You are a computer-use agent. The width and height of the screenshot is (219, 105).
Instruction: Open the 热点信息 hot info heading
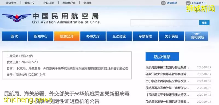click(x=162, y=57)
